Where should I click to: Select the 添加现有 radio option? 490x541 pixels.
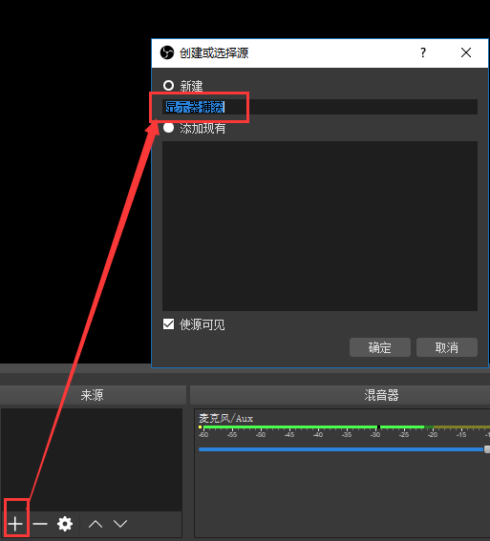(x=168, y=128)
